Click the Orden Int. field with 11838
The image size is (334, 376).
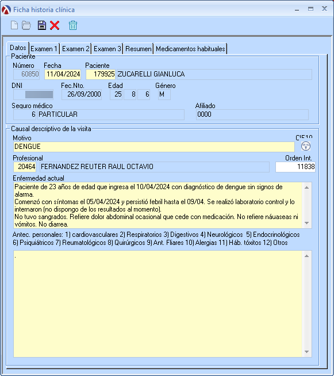pyautogui.click(x=295, y=167)
